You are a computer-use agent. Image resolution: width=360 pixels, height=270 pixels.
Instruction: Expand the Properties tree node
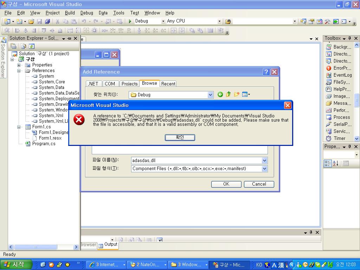(x=19, y=65)
